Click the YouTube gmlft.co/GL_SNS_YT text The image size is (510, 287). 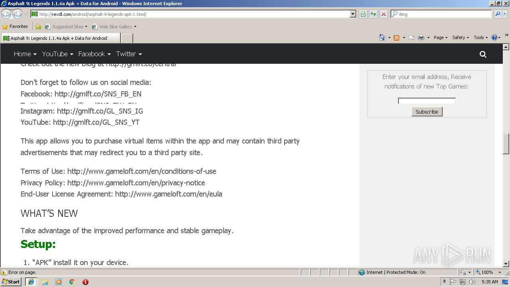click(96, 122)
